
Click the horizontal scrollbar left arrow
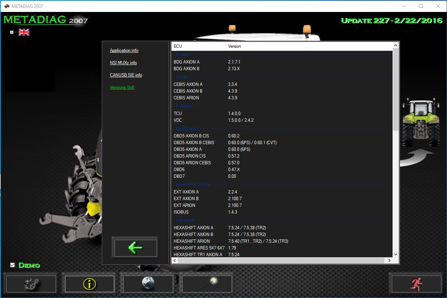tap(174, 260)
